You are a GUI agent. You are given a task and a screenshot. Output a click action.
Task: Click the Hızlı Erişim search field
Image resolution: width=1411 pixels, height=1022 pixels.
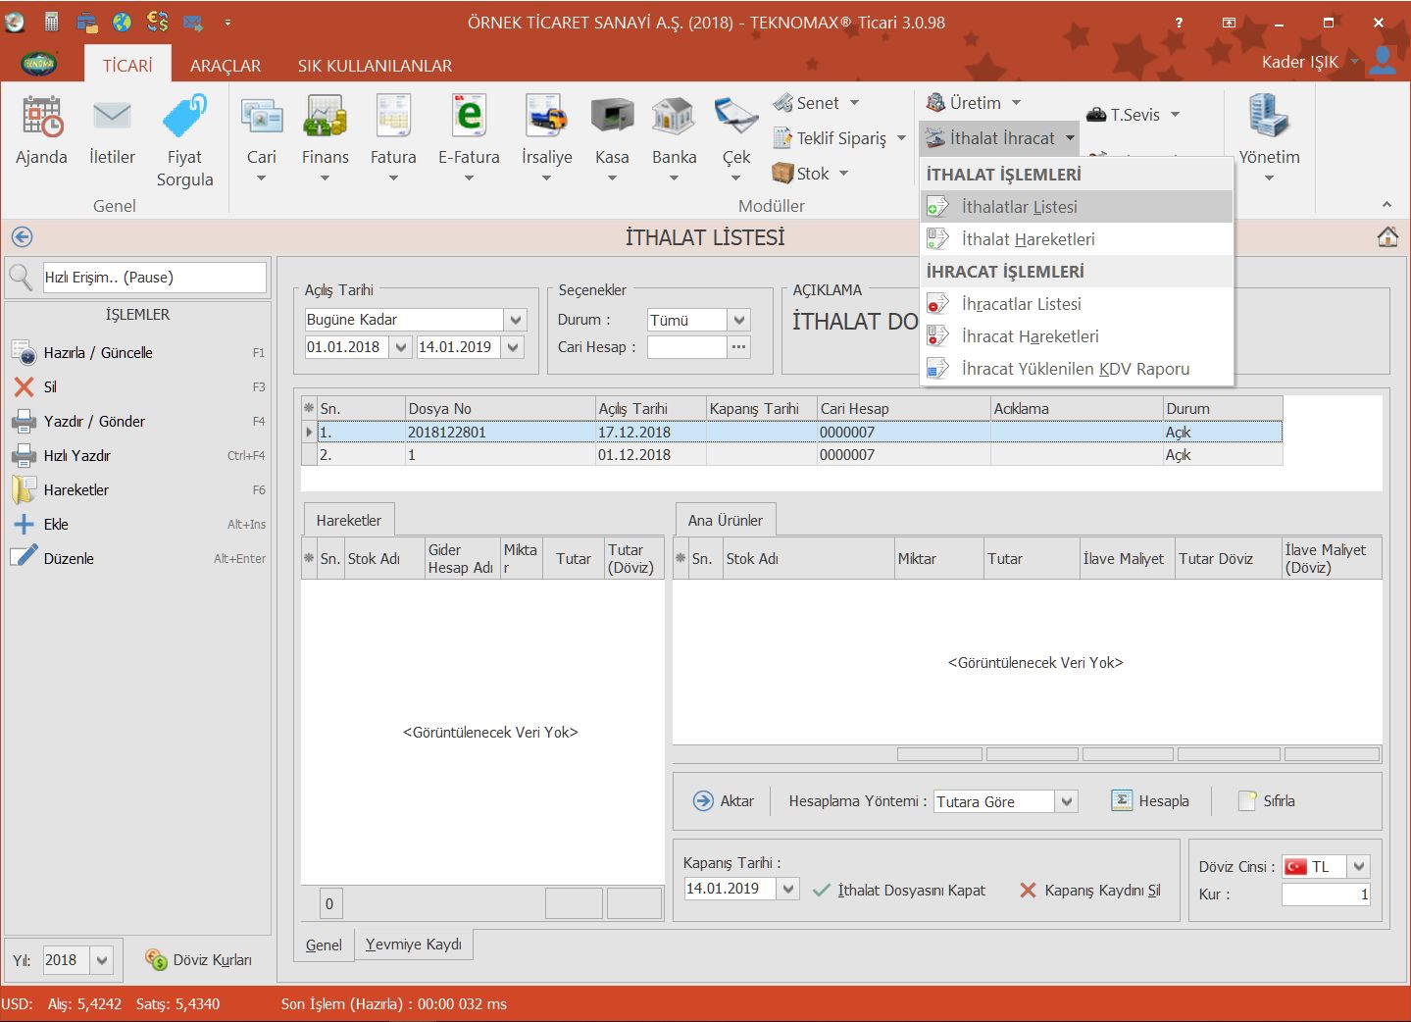click(154, 278)
